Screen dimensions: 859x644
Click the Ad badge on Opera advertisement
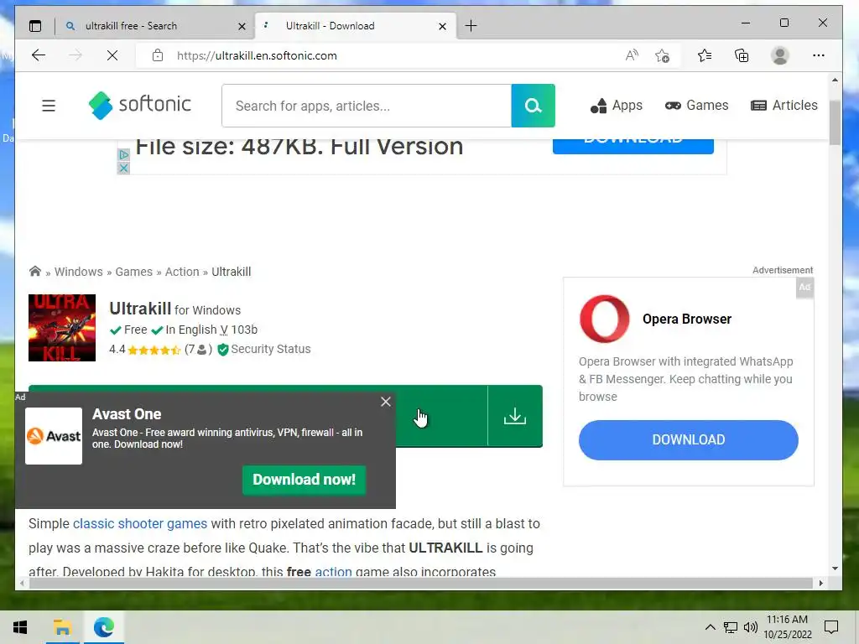(x=804, y=287)
